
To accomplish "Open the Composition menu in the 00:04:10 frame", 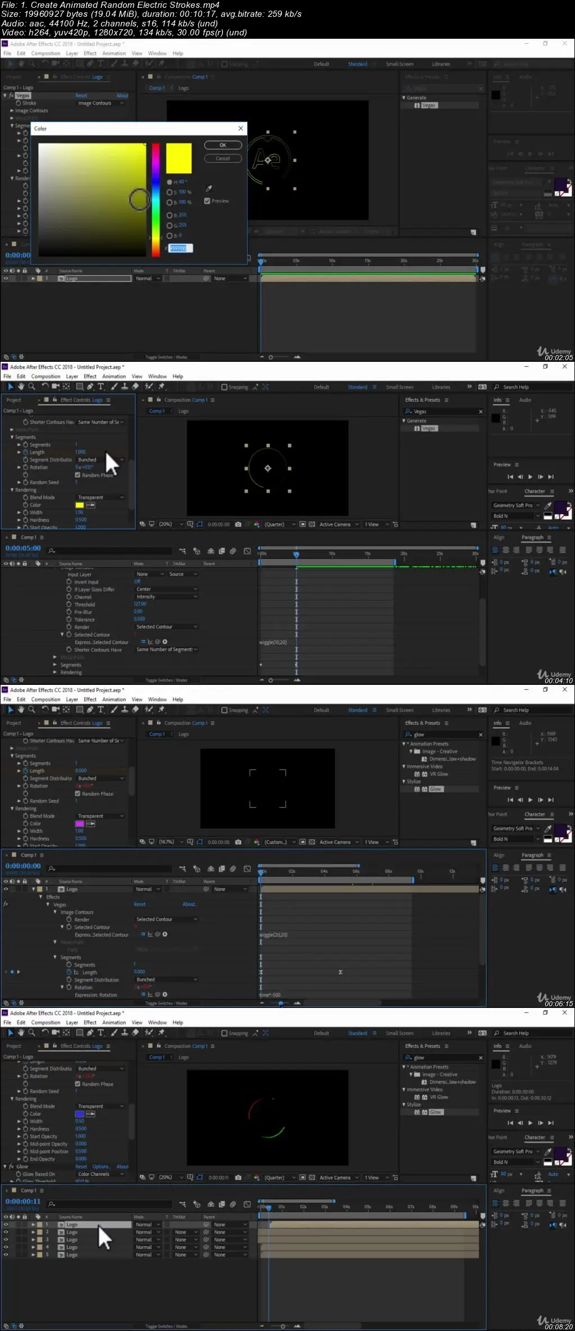I will tap(45, 376).
